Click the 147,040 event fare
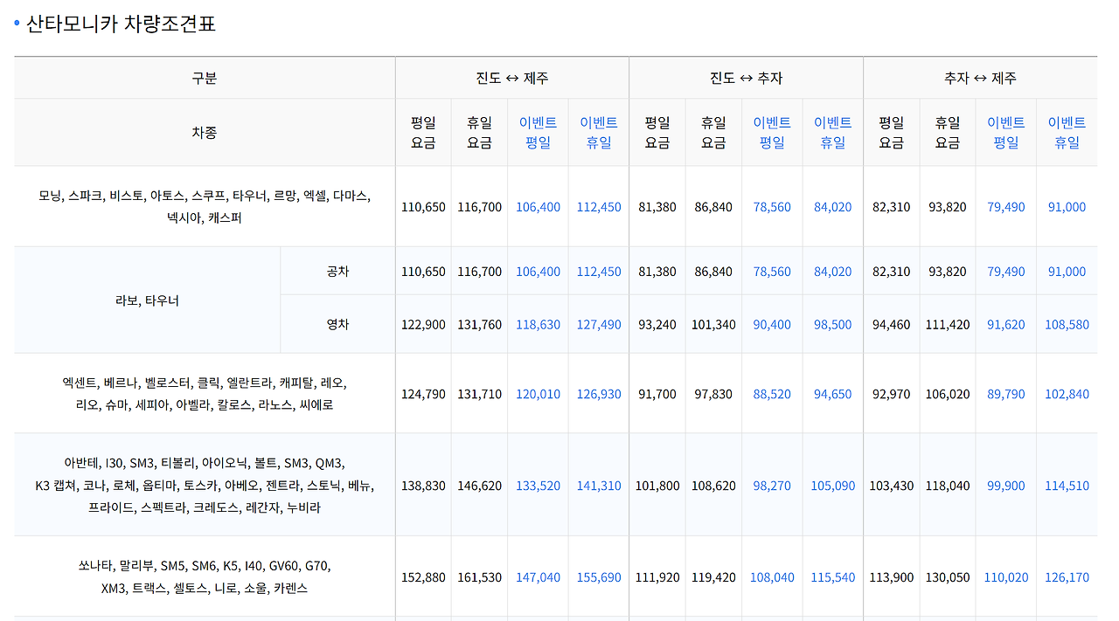This screenshot has height=621, width=1119. point(538,577)
